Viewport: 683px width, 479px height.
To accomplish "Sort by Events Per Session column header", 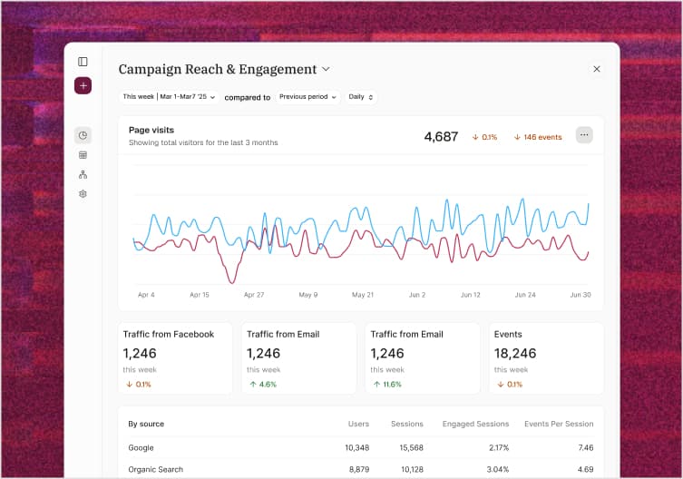I will tap(559, 424).
